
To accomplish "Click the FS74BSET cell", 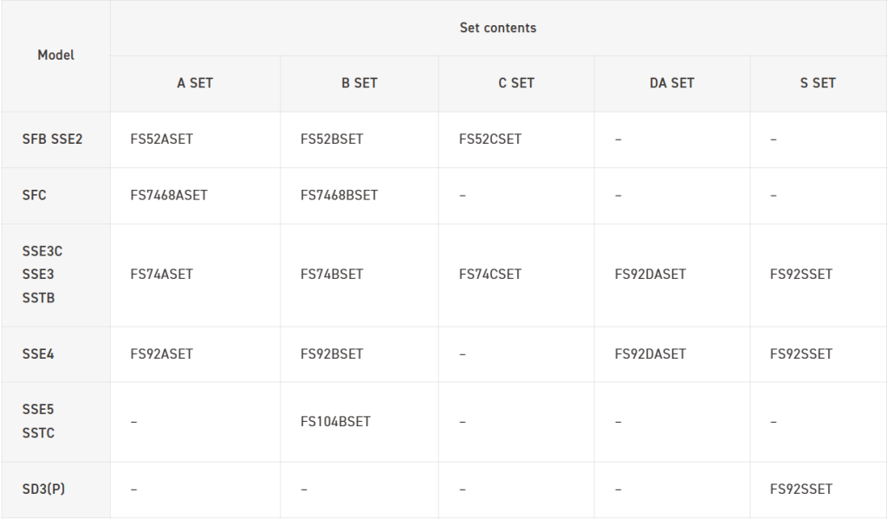I will pyautogui.click(x=332, y=274).
